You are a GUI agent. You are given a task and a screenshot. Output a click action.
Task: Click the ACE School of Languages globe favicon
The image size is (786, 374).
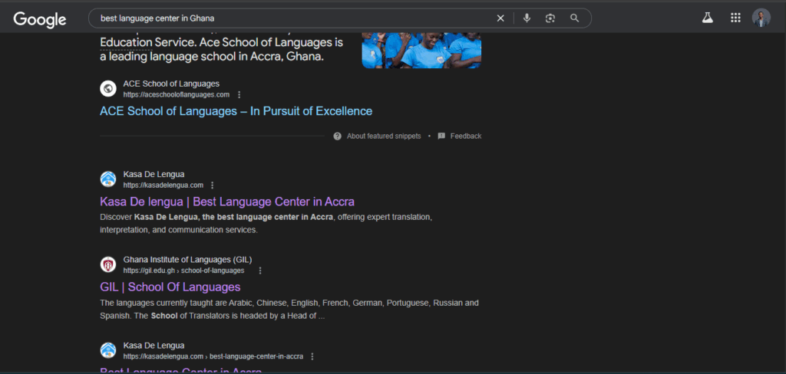pos(108,89)
